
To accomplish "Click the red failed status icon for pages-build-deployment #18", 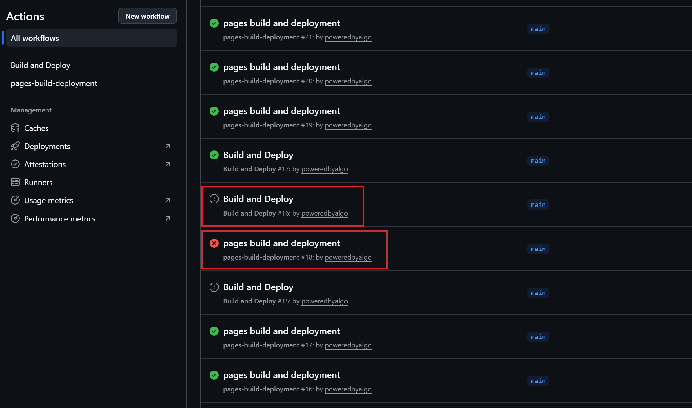I will coord(214,243).
